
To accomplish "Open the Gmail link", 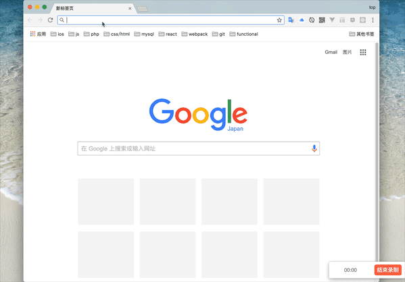I will tap(331, 52).
